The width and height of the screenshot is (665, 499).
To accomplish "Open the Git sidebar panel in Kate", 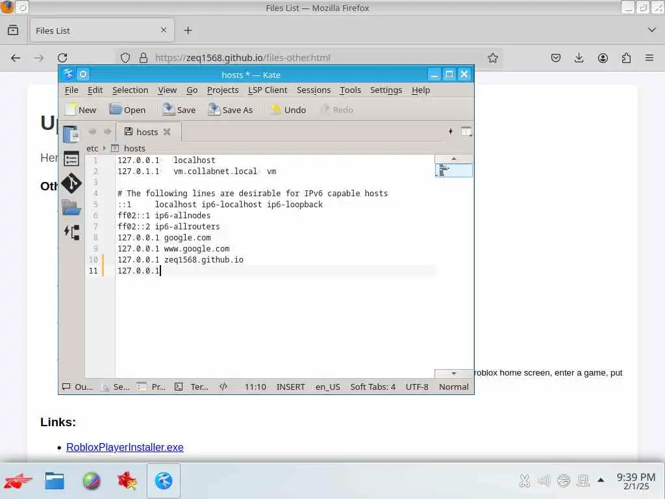I will click(71, 184).
